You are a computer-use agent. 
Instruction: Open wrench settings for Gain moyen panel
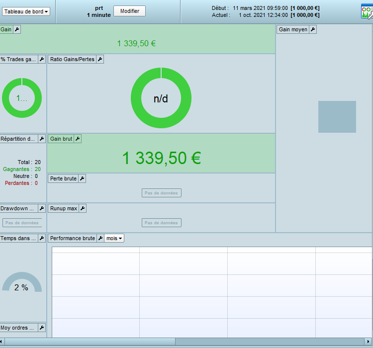click(313, 29)
